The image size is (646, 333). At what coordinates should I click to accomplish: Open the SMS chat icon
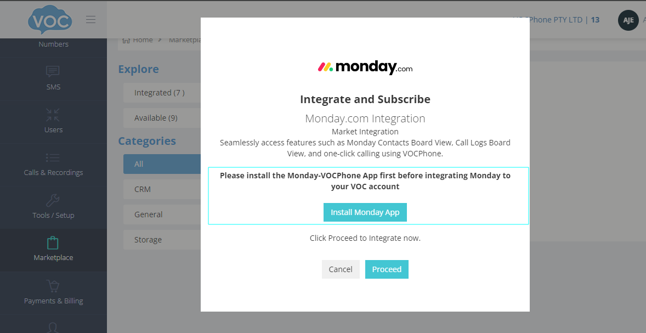click(53, 71)
